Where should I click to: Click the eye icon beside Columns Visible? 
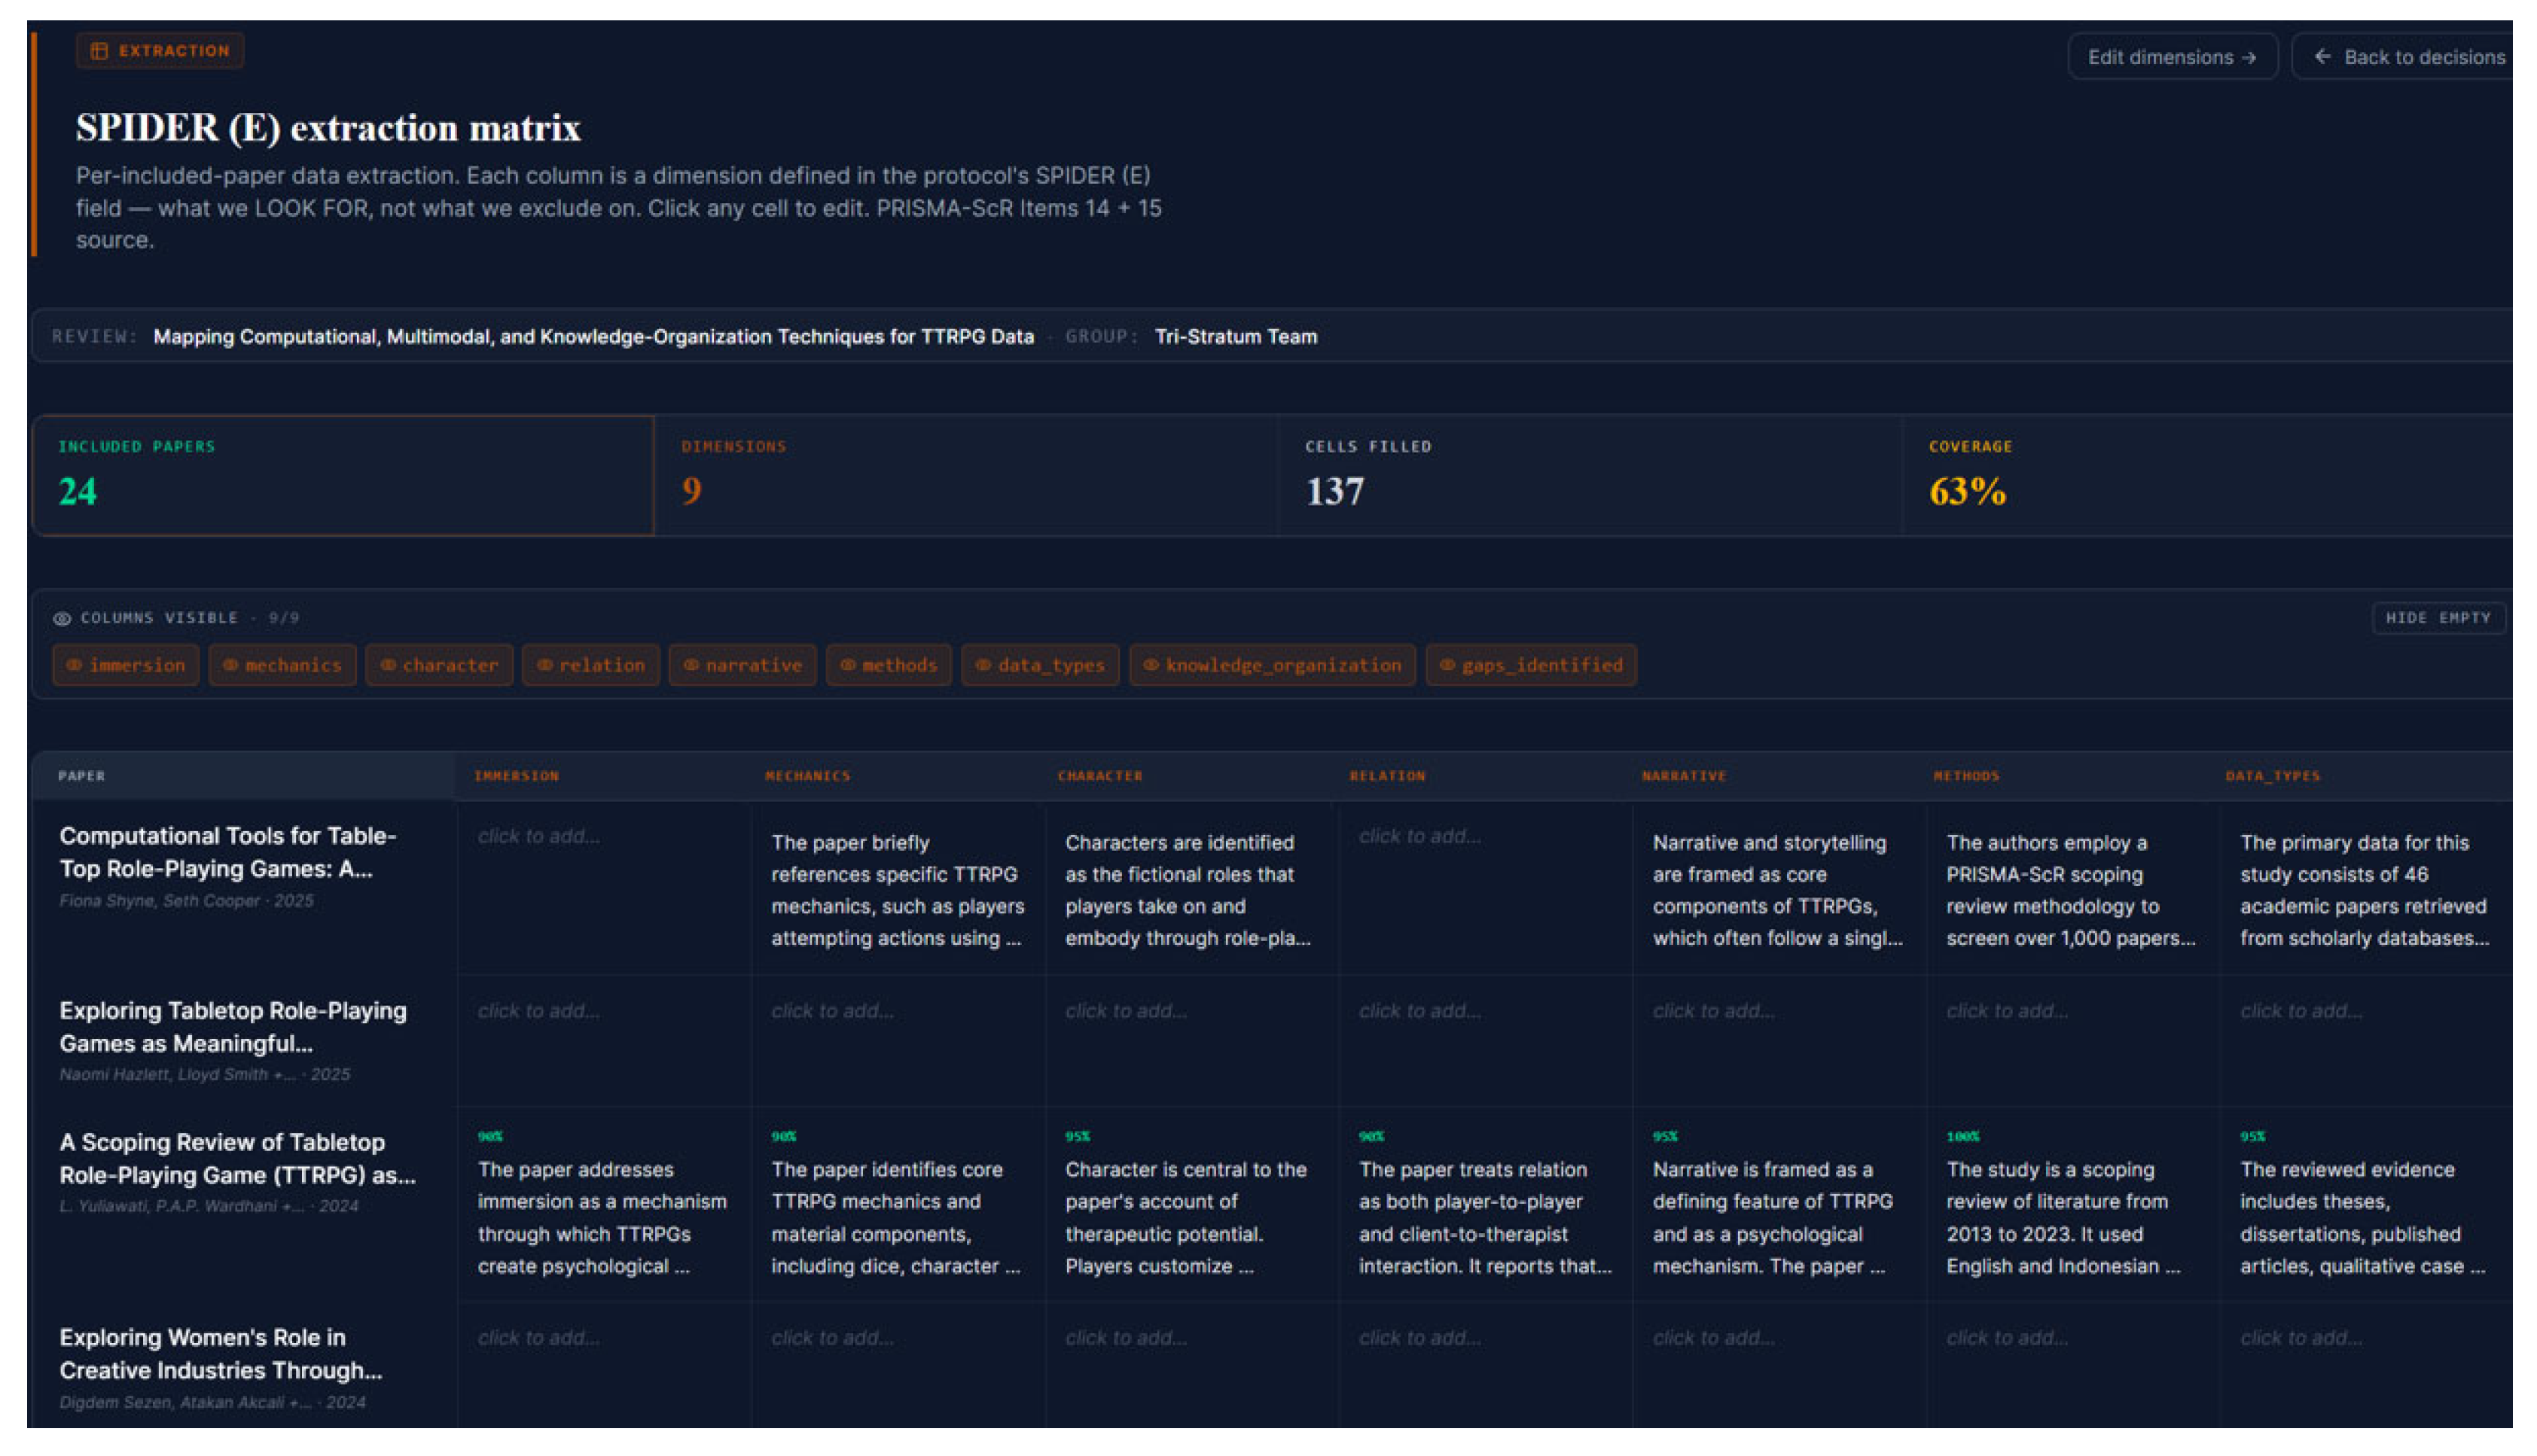point(62,619)
